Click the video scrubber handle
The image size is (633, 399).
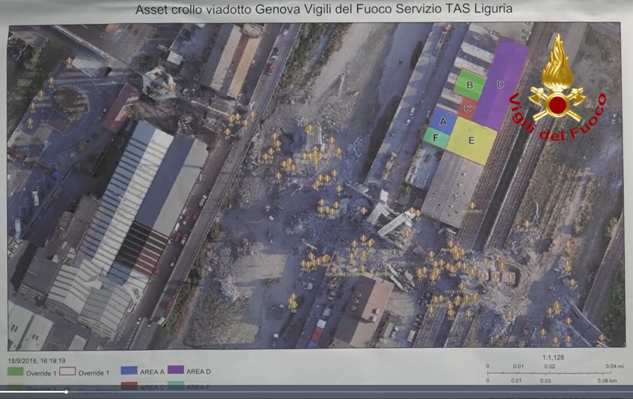[x=66, y=392]
